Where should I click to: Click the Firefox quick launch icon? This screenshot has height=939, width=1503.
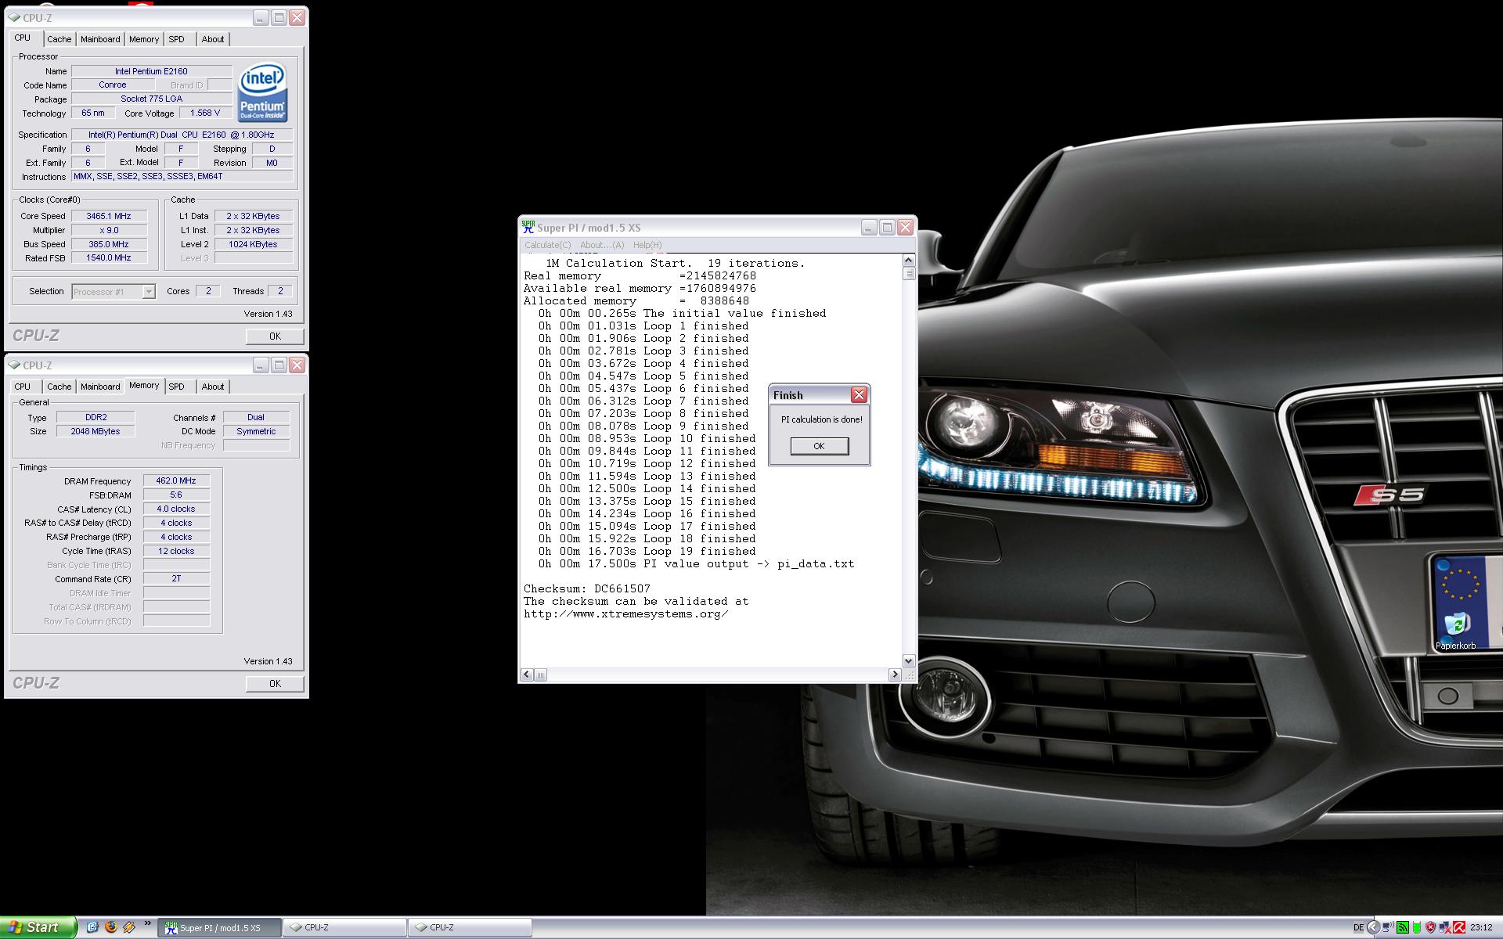point(111,927)
